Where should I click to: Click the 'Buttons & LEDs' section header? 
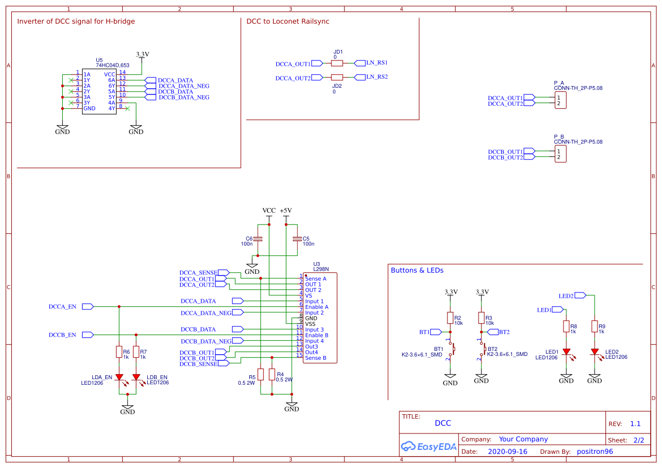click(417, 270)
